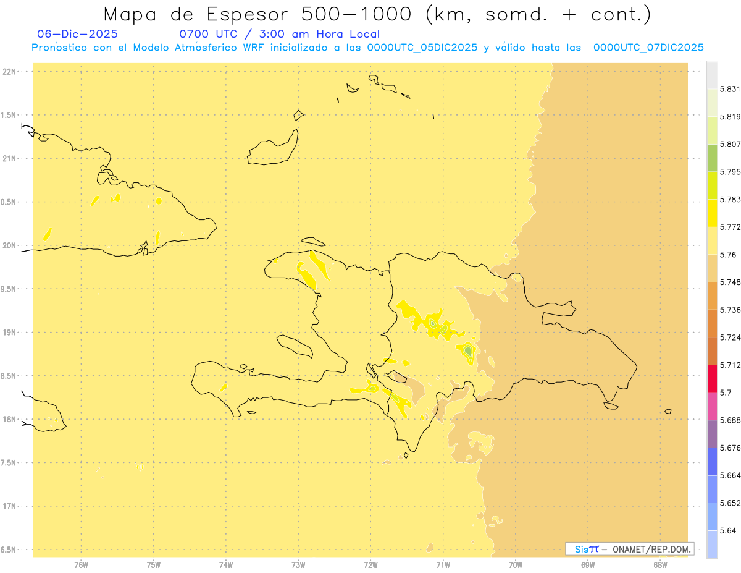741x573 pixels.
Task: Click the legend value 5.76
Action: (728, 255)
